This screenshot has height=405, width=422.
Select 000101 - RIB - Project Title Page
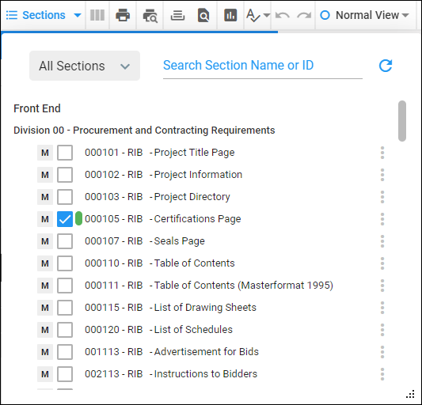[x=160, y=153]
